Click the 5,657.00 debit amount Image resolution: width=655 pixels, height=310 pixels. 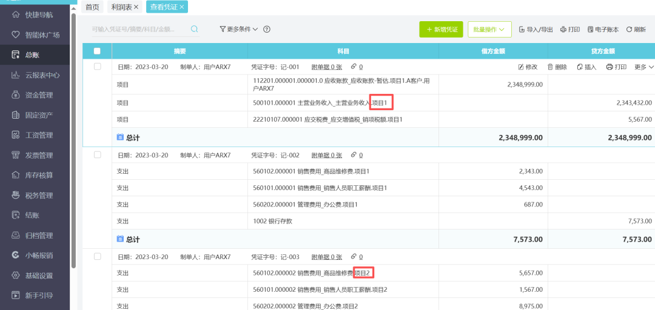531,273
